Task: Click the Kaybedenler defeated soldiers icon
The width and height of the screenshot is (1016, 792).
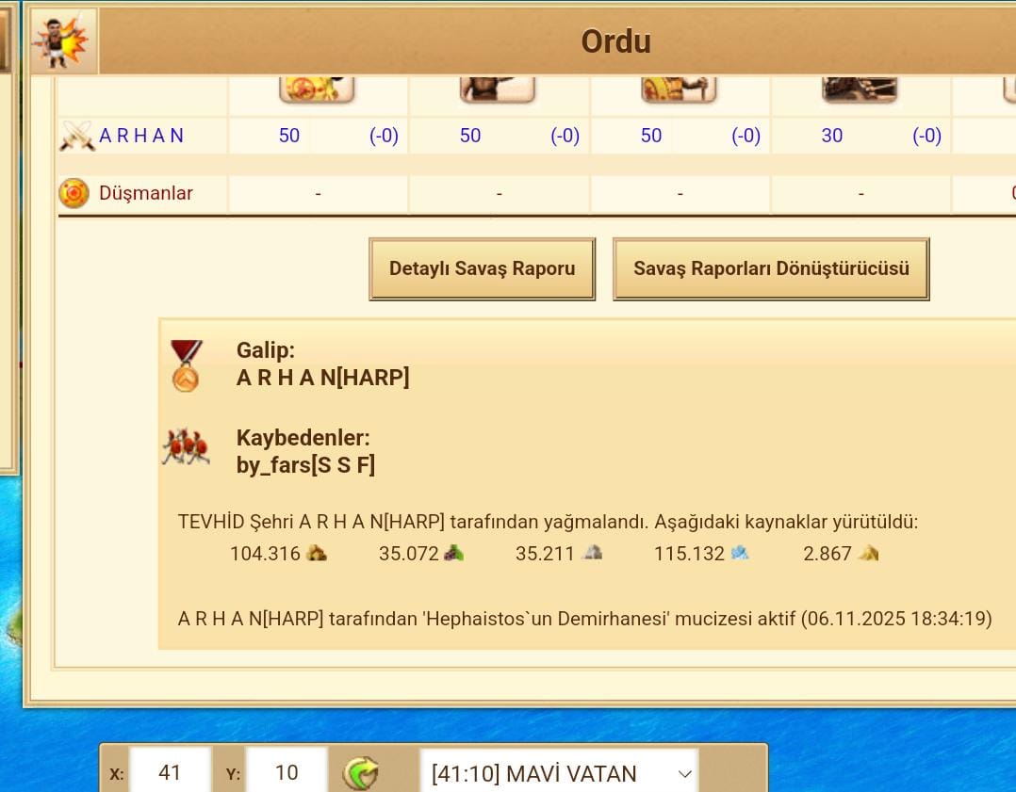Action: coord(186,446)
